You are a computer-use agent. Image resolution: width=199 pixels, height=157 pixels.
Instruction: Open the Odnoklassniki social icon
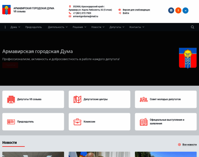click(x=178, y=10)
